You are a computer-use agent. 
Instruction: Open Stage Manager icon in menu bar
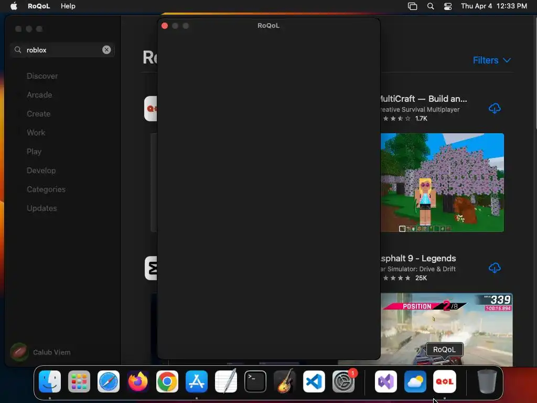[x=412, y=6]
